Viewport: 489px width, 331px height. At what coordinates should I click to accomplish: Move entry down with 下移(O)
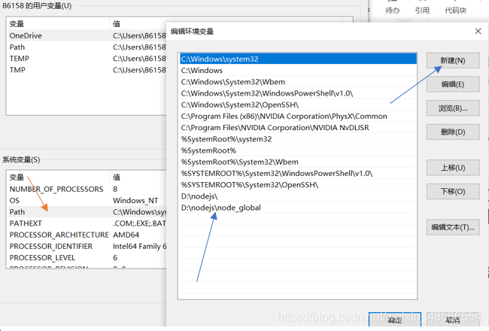(453, 191)
